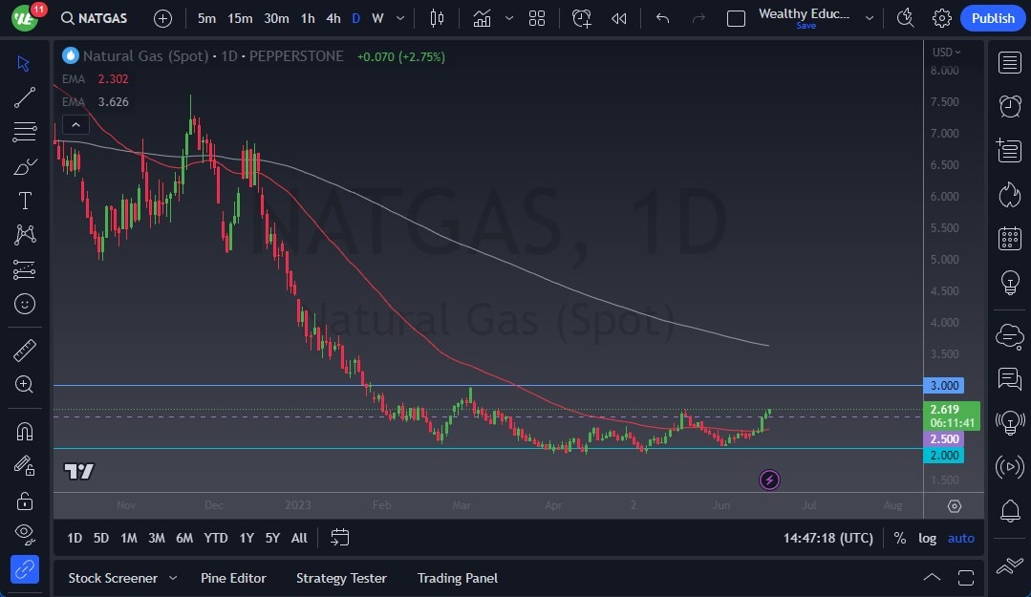Open chart settings gear
This screenshot has width=1031, height=597.
[x=941, y=18]
